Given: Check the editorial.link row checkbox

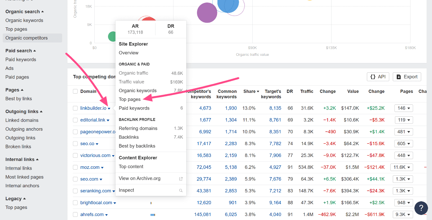Looking at the screenshot, I should tap(75, 120).
